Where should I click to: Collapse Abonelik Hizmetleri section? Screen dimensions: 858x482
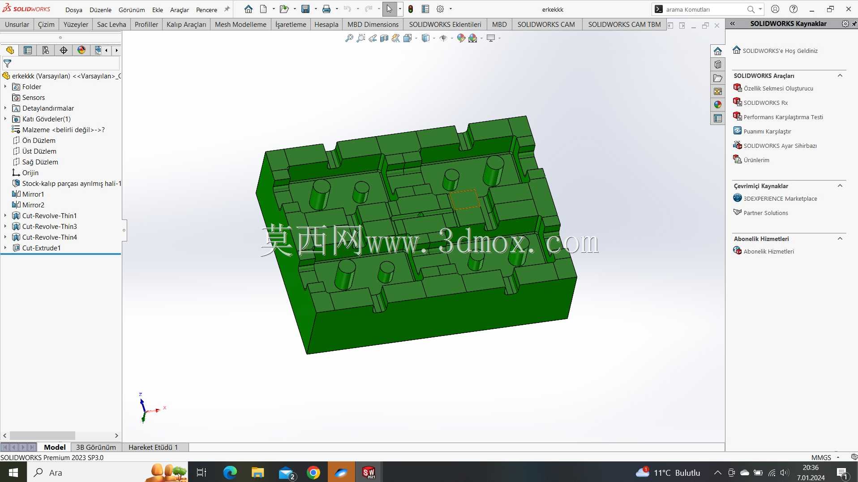tap(840, 239)
